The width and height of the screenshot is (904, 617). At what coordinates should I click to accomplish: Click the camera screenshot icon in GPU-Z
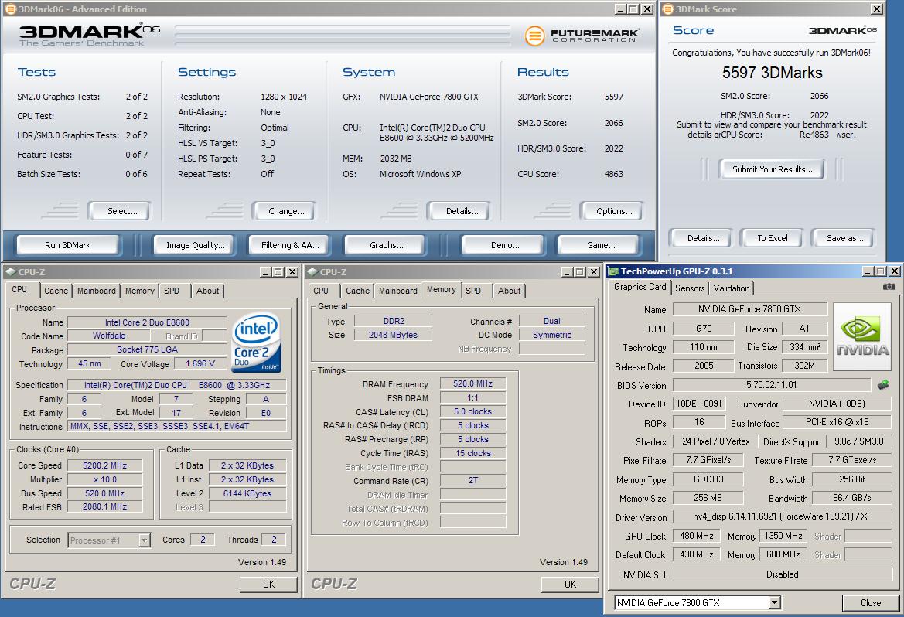tap(889, 287)
